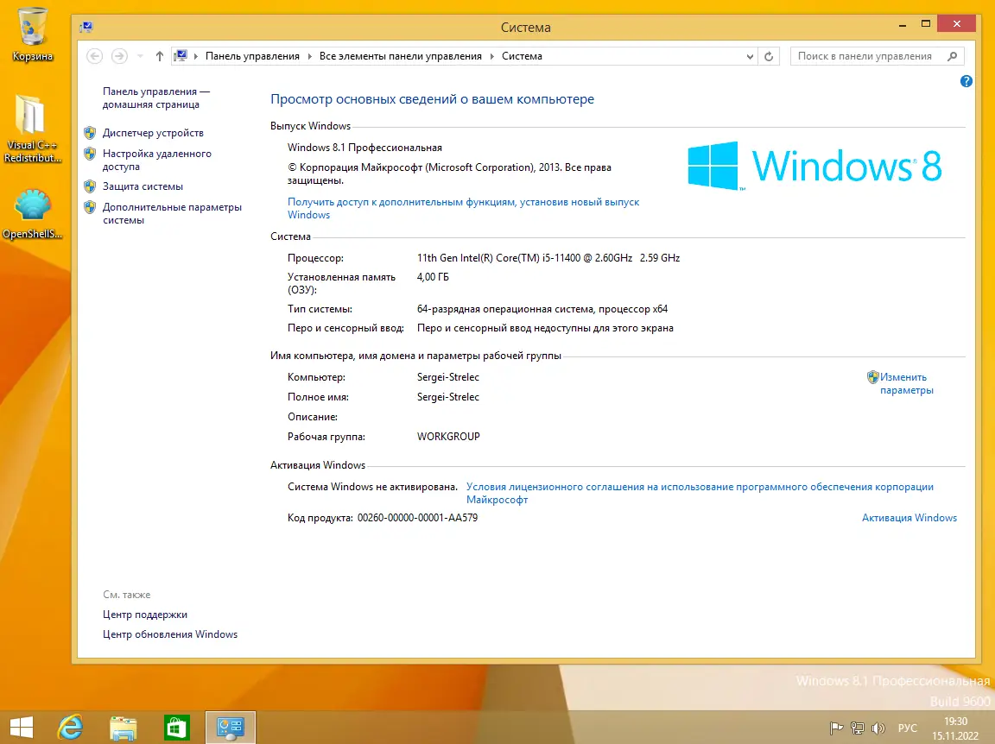Go back with the navigation arrow
The height and width of the screenshot is (744, 995).
(x=94, y=56)
